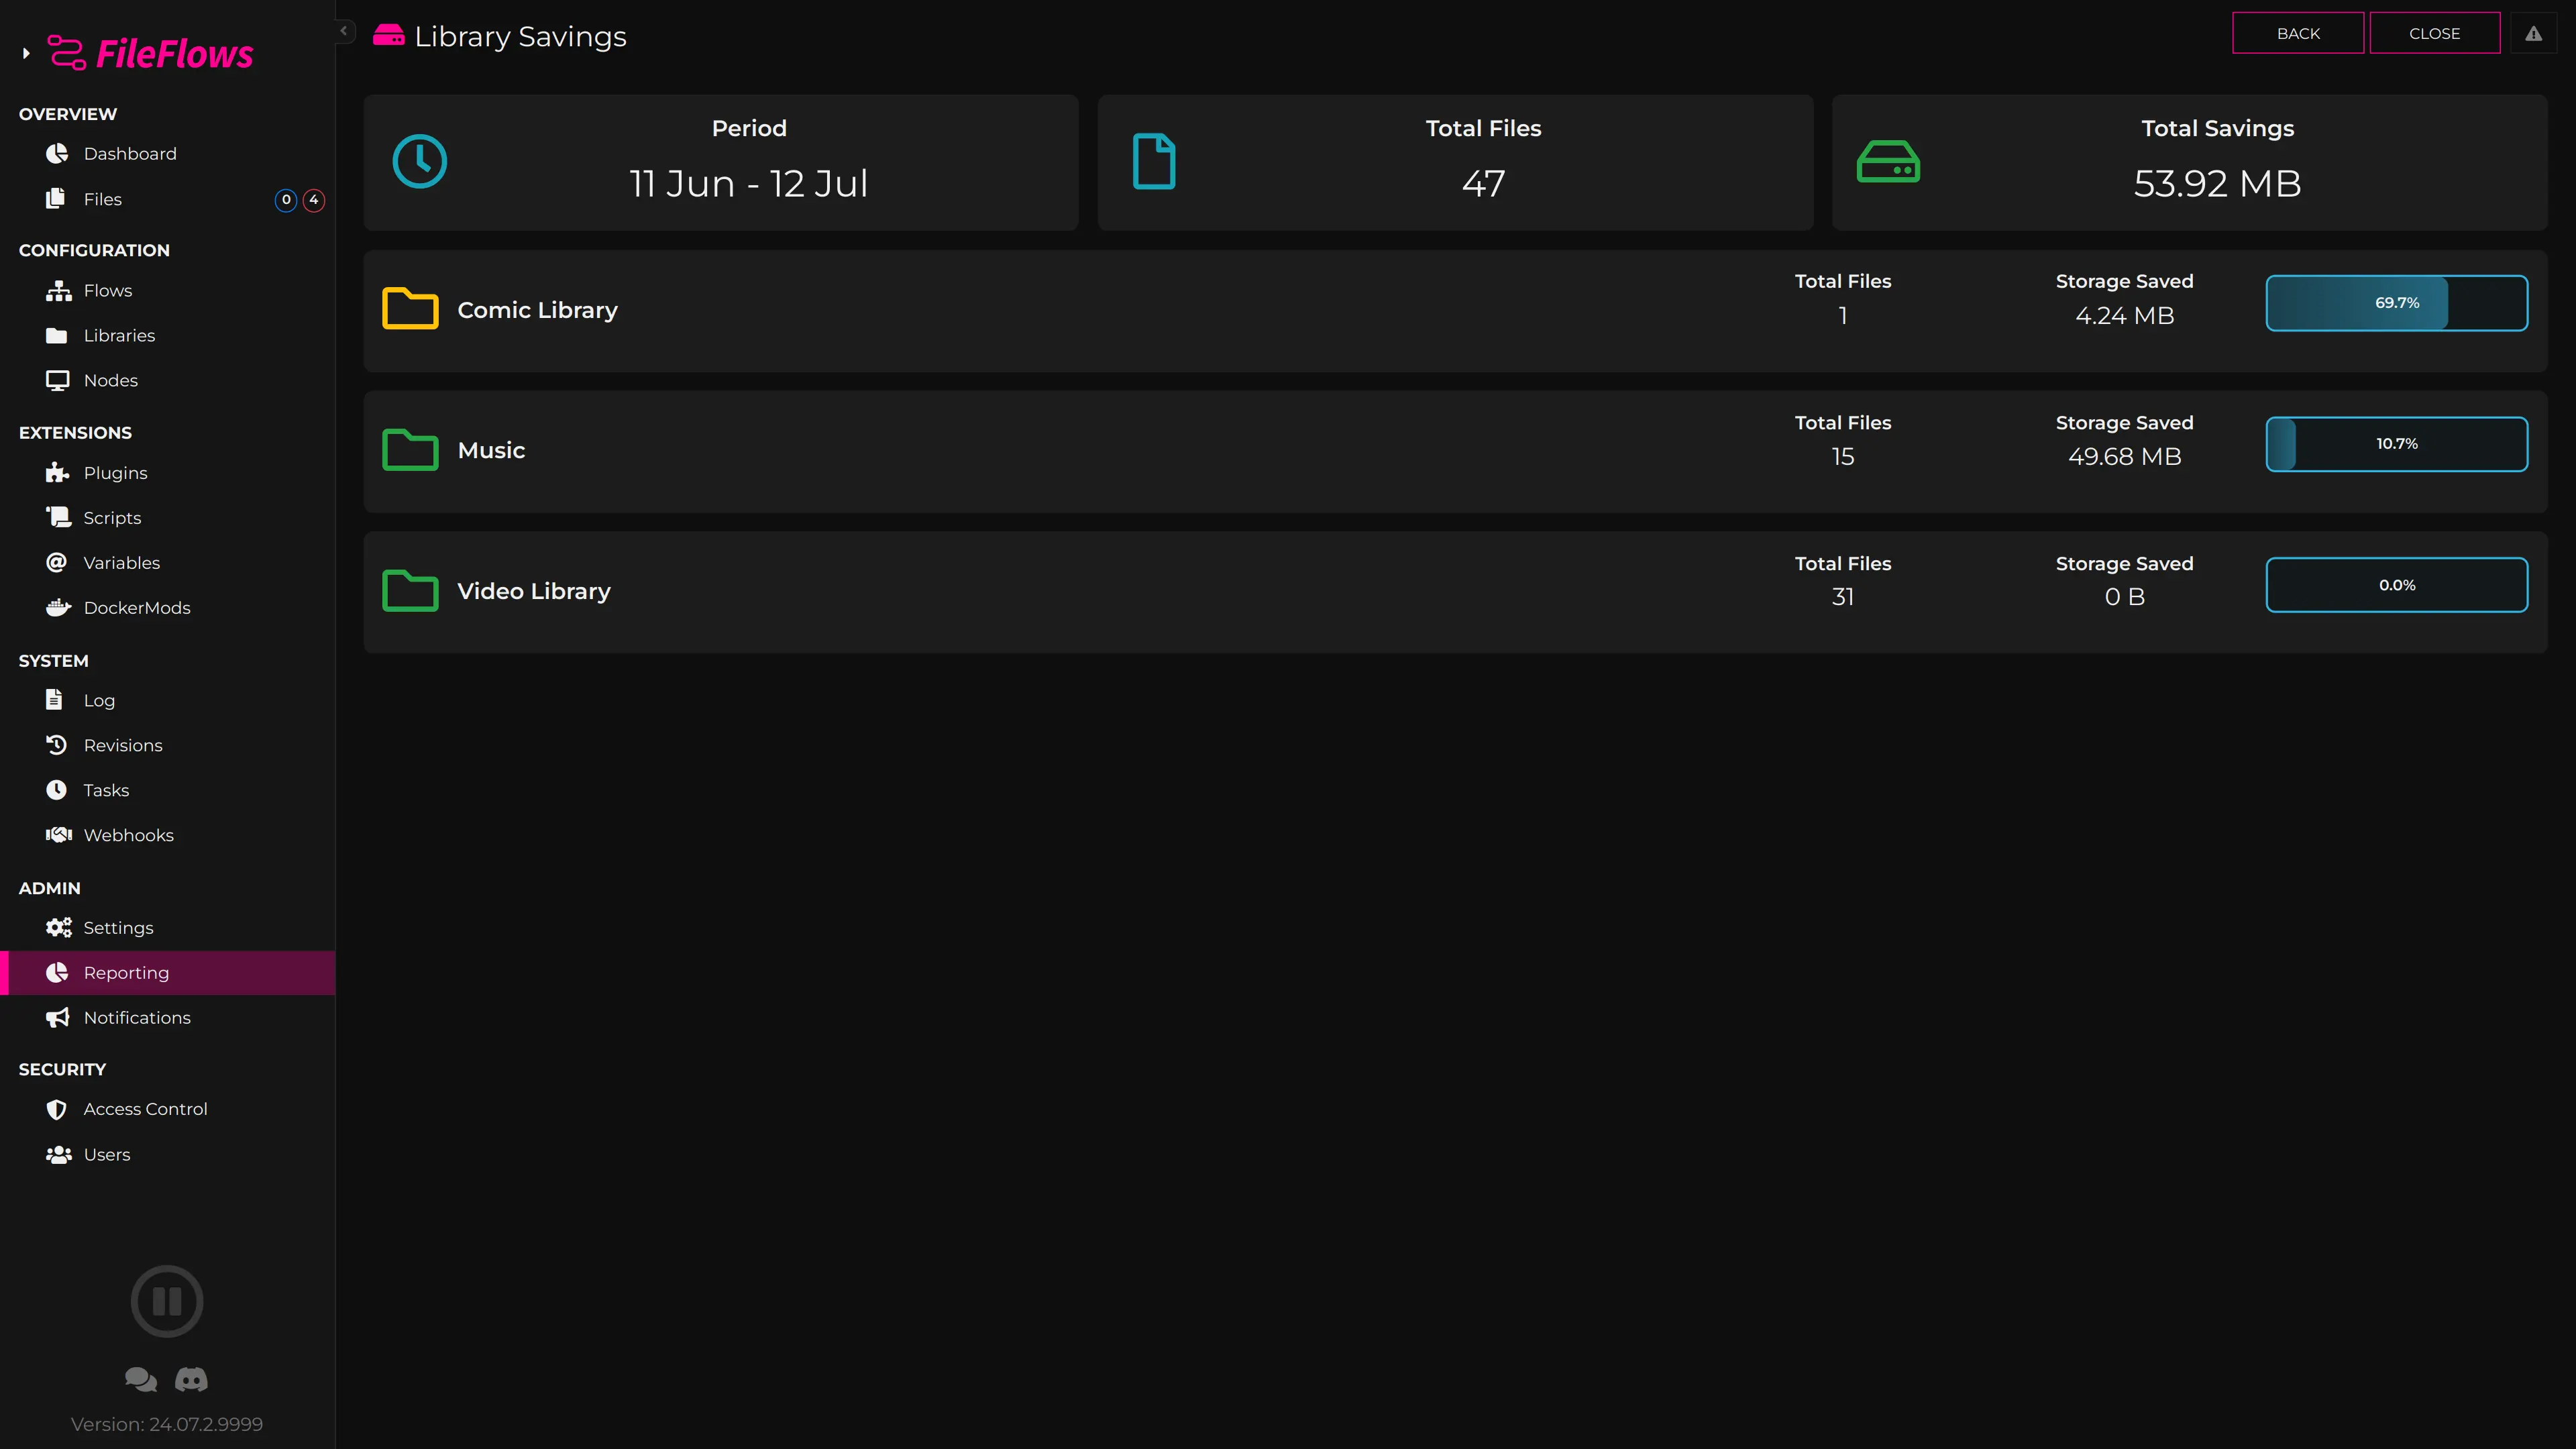Click the Revisions history icon
The width and height of the screenshot is (2576, 1449).
(x=57, y=745)
